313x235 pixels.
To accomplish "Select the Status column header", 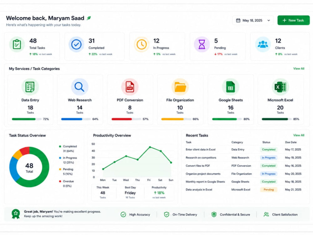I will pyautogui.click(x=266, y=142).
